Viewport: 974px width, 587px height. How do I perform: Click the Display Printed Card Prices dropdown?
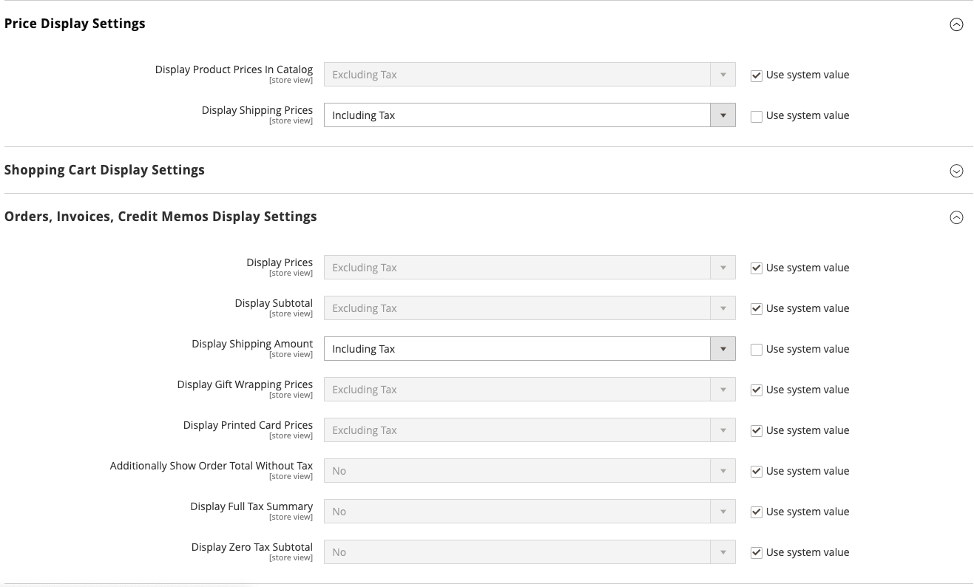(530, 430)
